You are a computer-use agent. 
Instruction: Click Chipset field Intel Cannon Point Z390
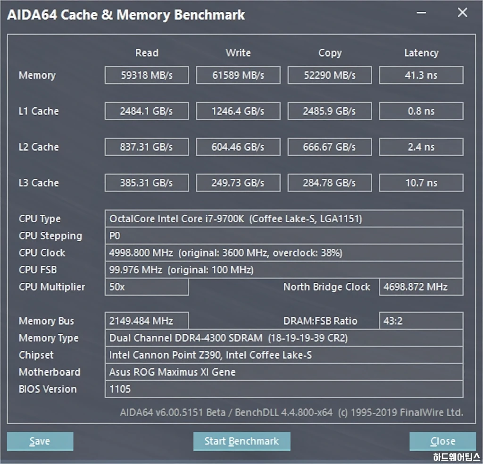pyautogui.click(x=283, y=355)
